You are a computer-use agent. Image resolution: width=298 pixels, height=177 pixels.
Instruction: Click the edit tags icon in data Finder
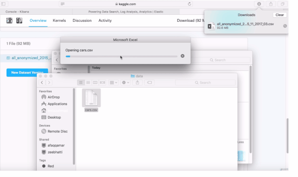click(x=149, y=82)
